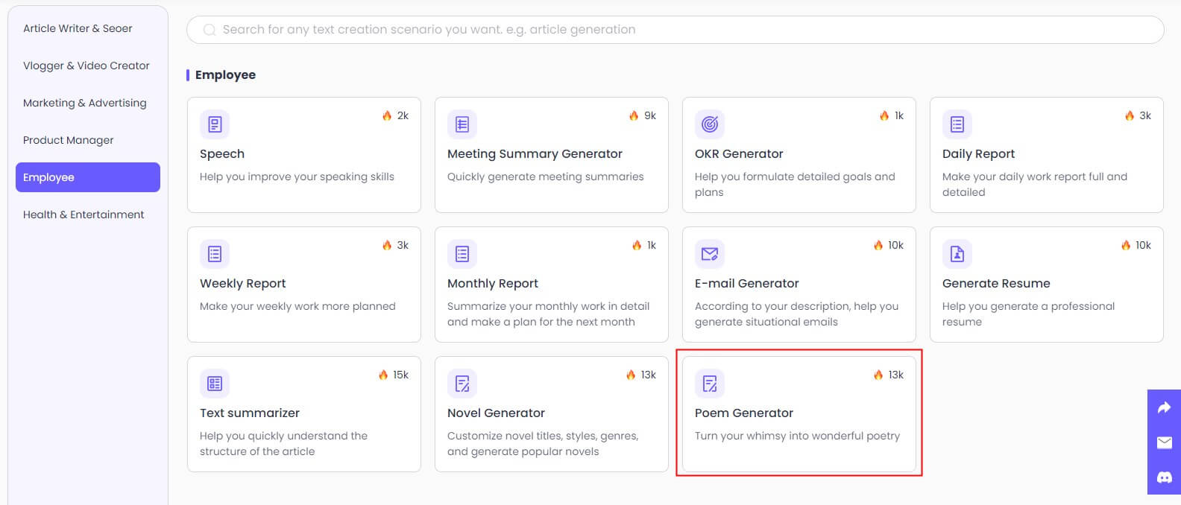Viewport: 1181px width, 505px height.
Task: Click the Monthly Report card icon
Action: point(462,254)
